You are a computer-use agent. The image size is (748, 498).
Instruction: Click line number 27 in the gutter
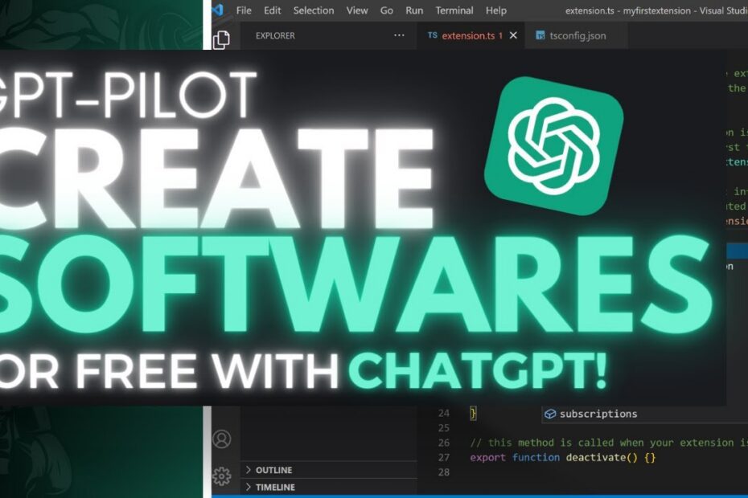click(444, 458)
